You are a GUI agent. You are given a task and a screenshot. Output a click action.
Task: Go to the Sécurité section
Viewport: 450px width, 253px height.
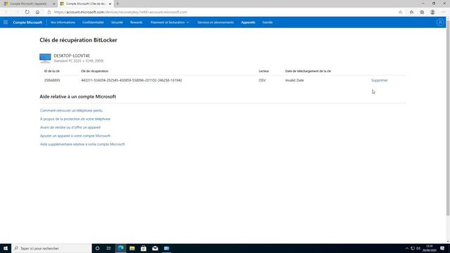click(x=117, y=22)
